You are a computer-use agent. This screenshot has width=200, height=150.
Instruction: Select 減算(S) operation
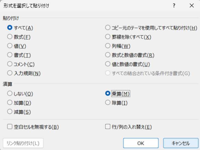point(10,111)
